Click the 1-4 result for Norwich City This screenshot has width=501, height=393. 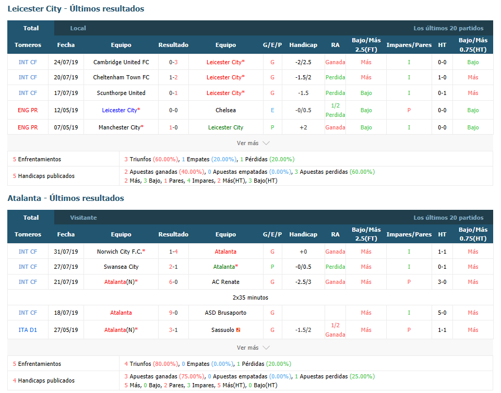(173, 252)
